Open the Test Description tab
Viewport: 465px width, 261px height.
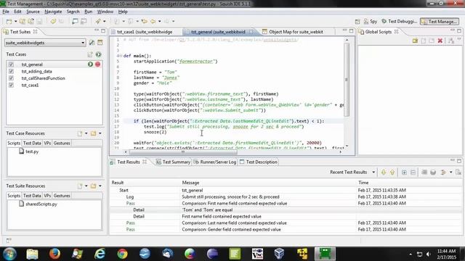click(259, 162)
